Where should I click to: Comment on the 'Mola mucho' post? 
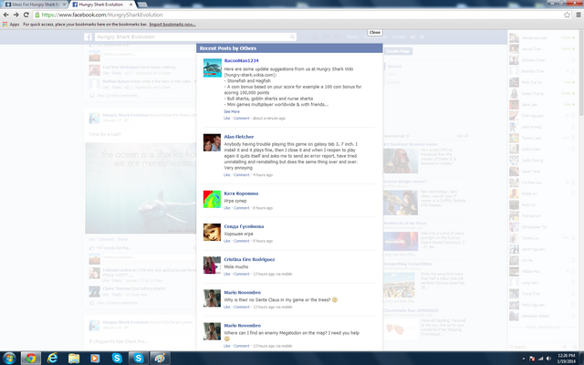(241, 274)
